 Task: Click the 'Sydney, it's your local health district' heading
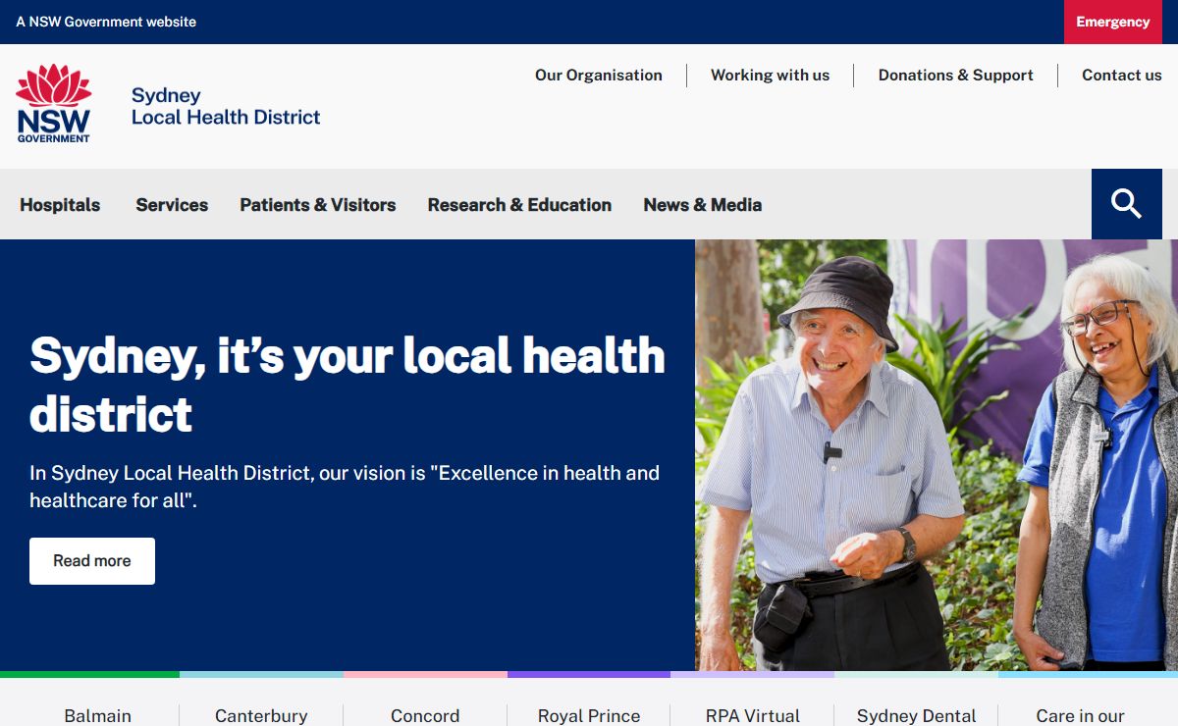click(x=348, y=384)
